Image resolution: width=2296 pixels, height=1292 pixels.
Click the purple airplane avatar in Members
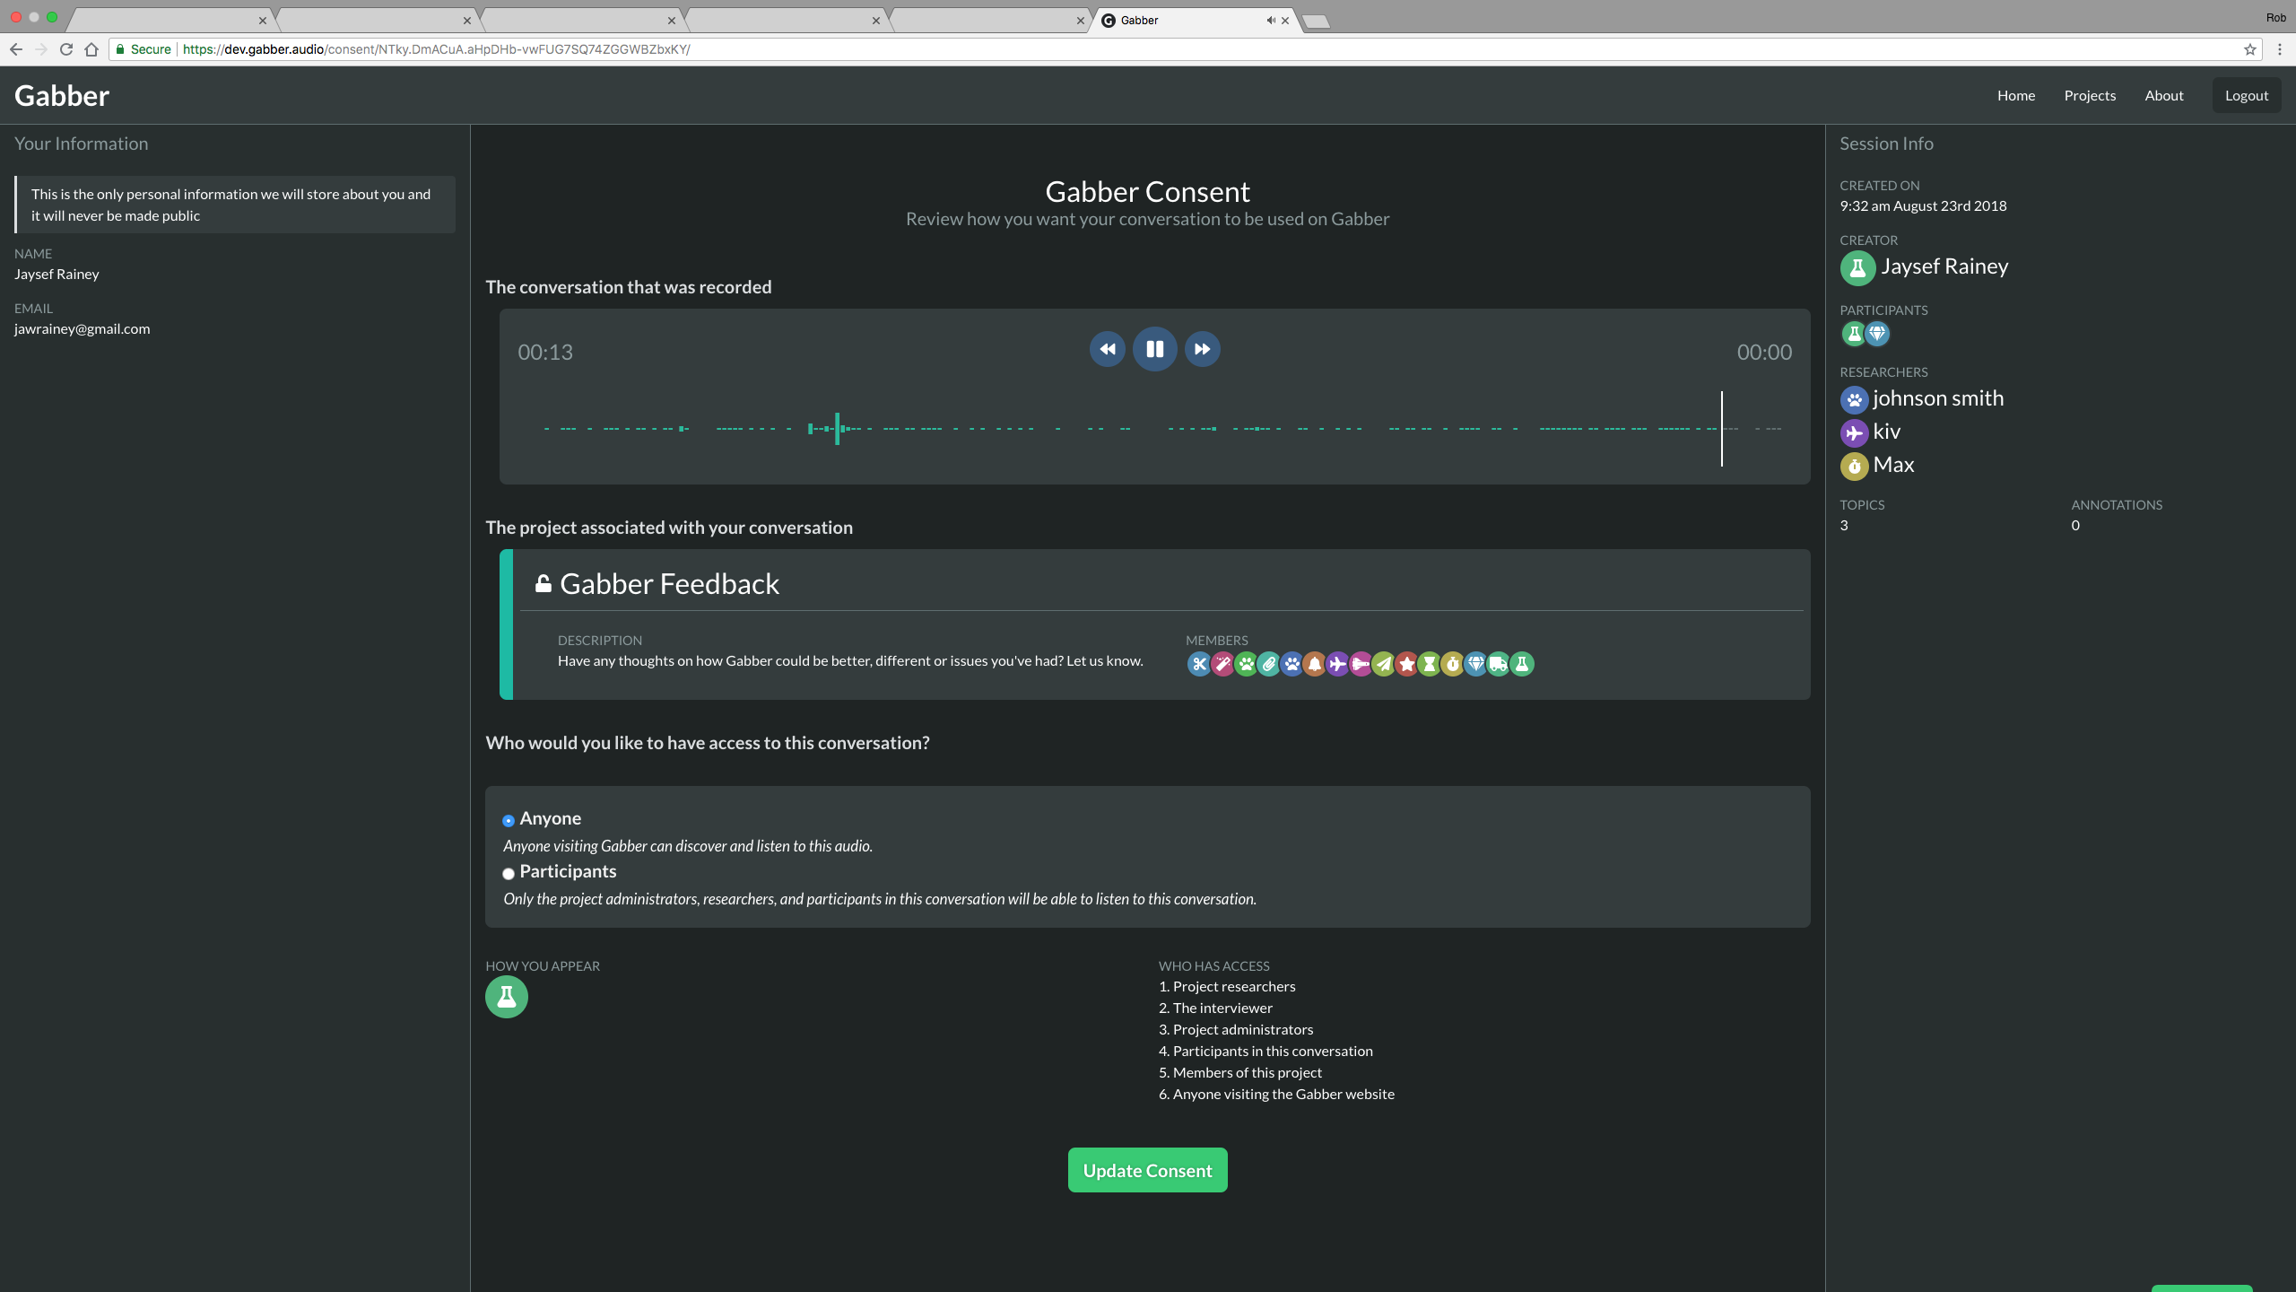click(1337, 664)
